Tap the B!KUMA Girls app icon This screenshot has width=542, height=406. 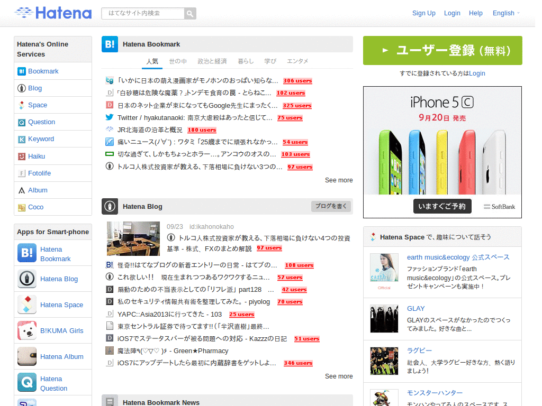tap(27, 330)
